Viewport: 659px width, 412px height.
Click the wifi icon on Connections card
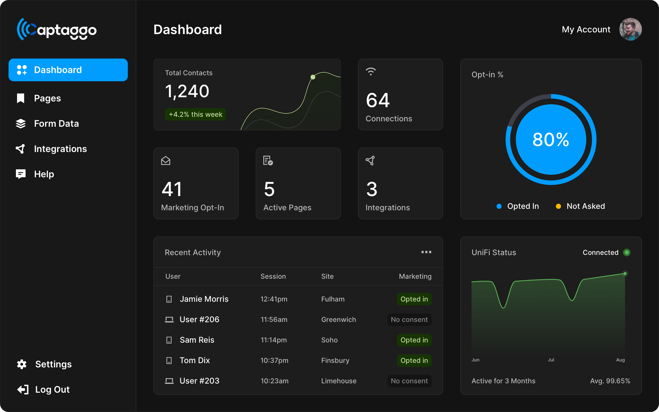371,71
